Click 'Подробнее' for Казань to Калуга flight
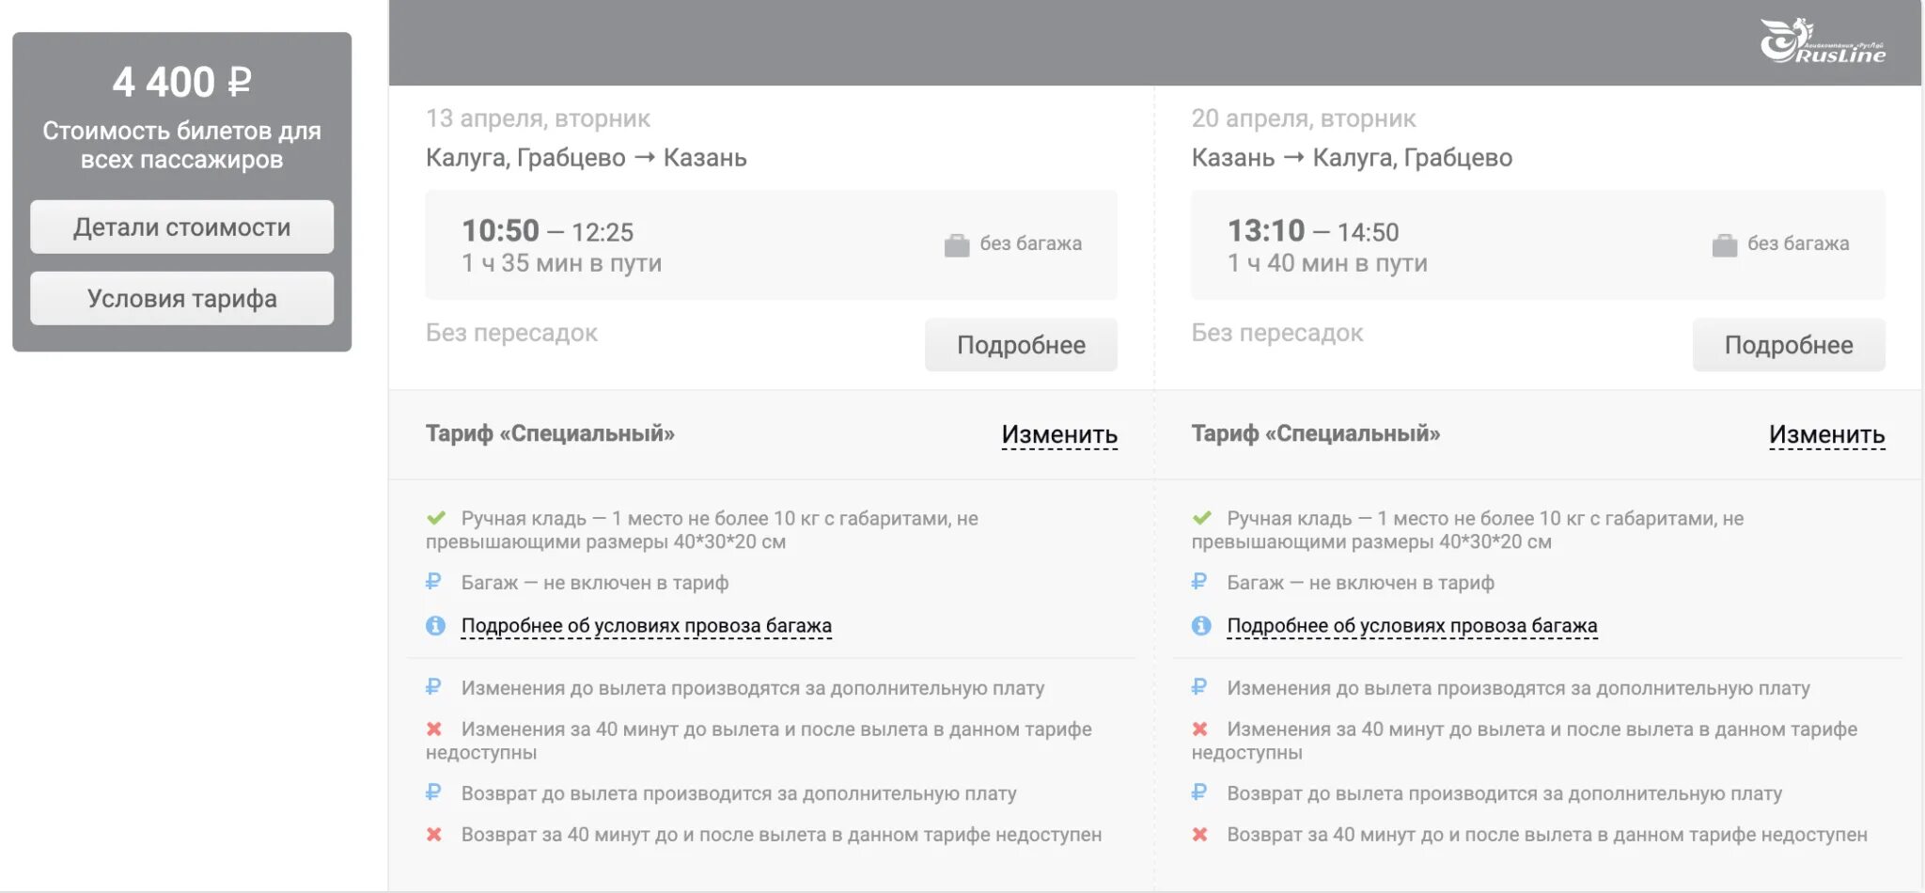Image resolution: width=1925 pixels, height=893 pixels. click(x=1789, y=345)
